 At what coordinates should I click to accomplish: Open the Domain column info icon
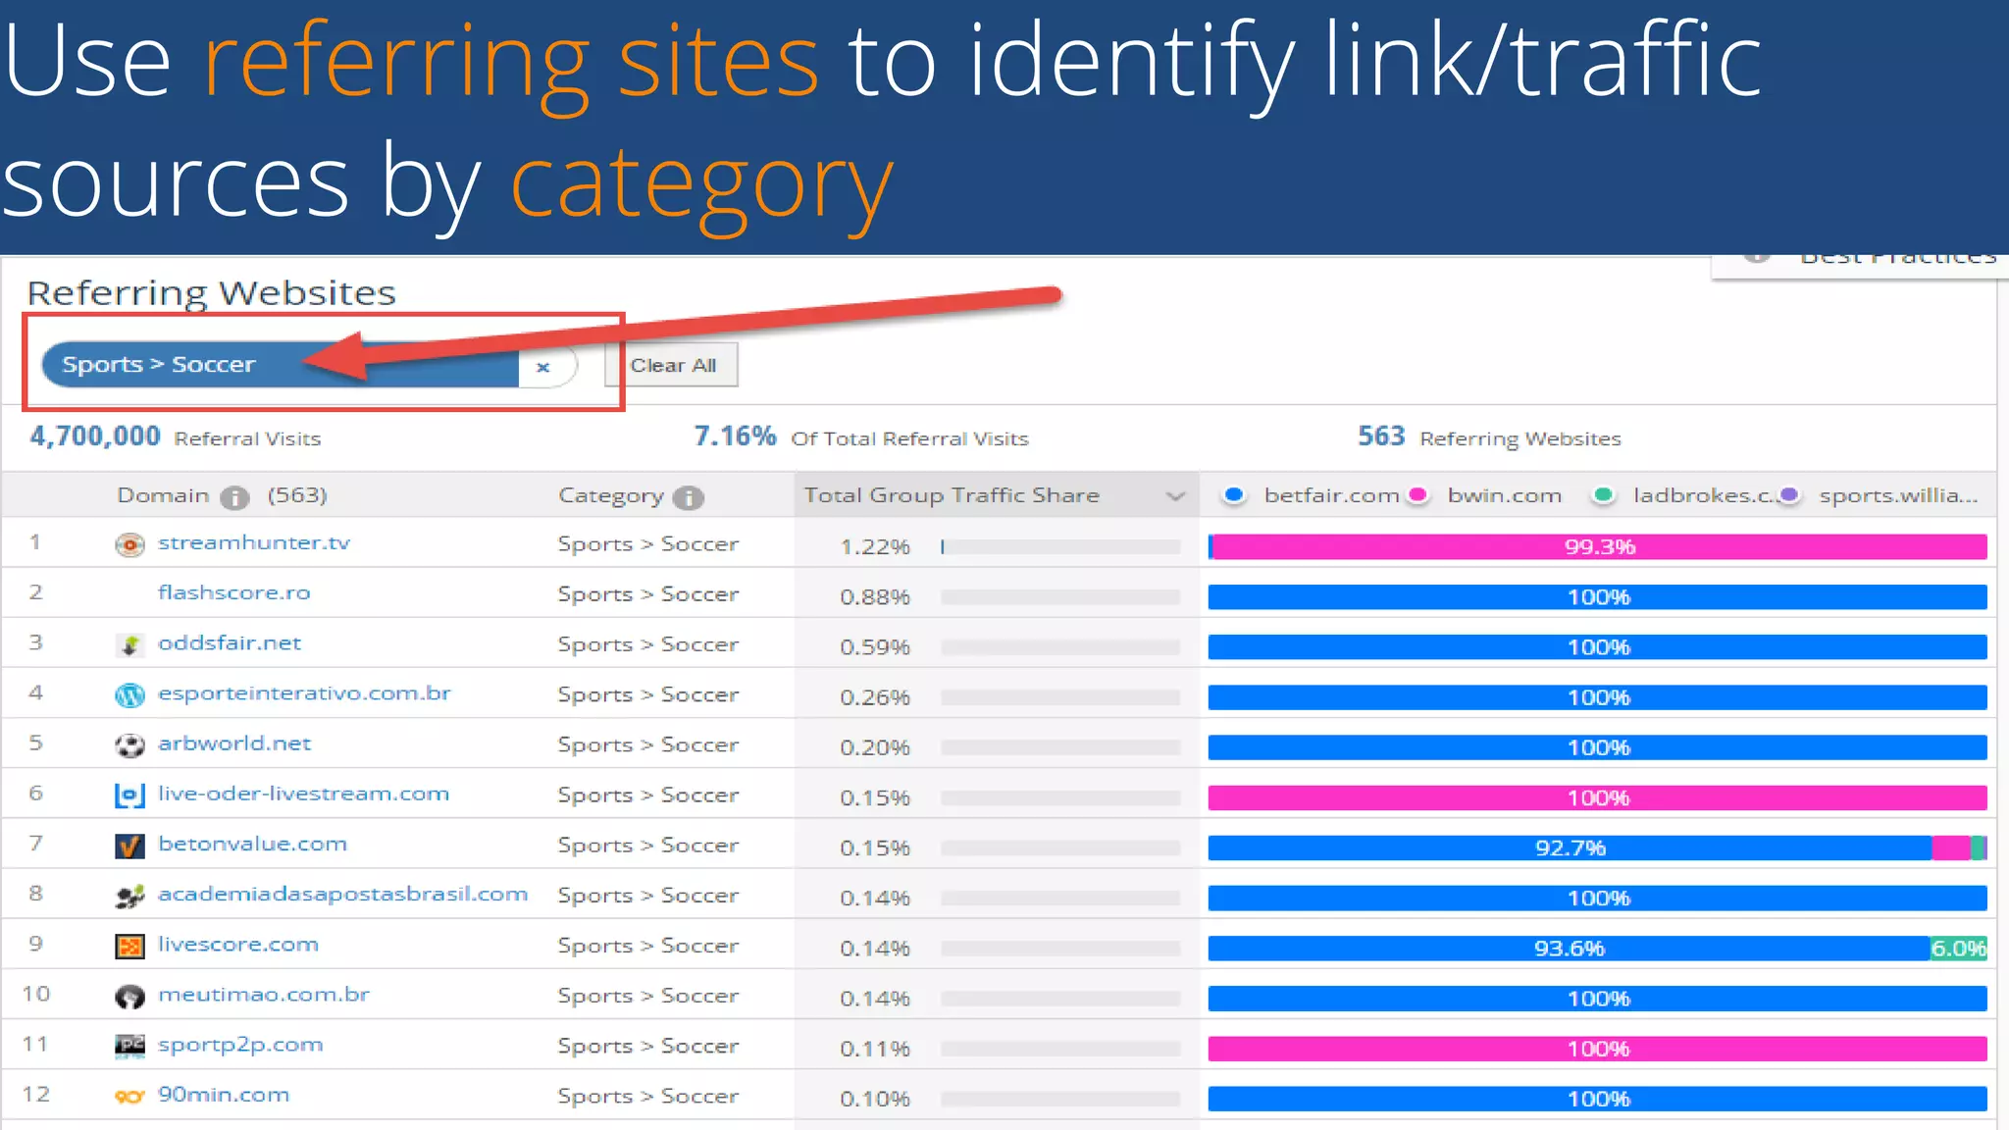point(233,497)
